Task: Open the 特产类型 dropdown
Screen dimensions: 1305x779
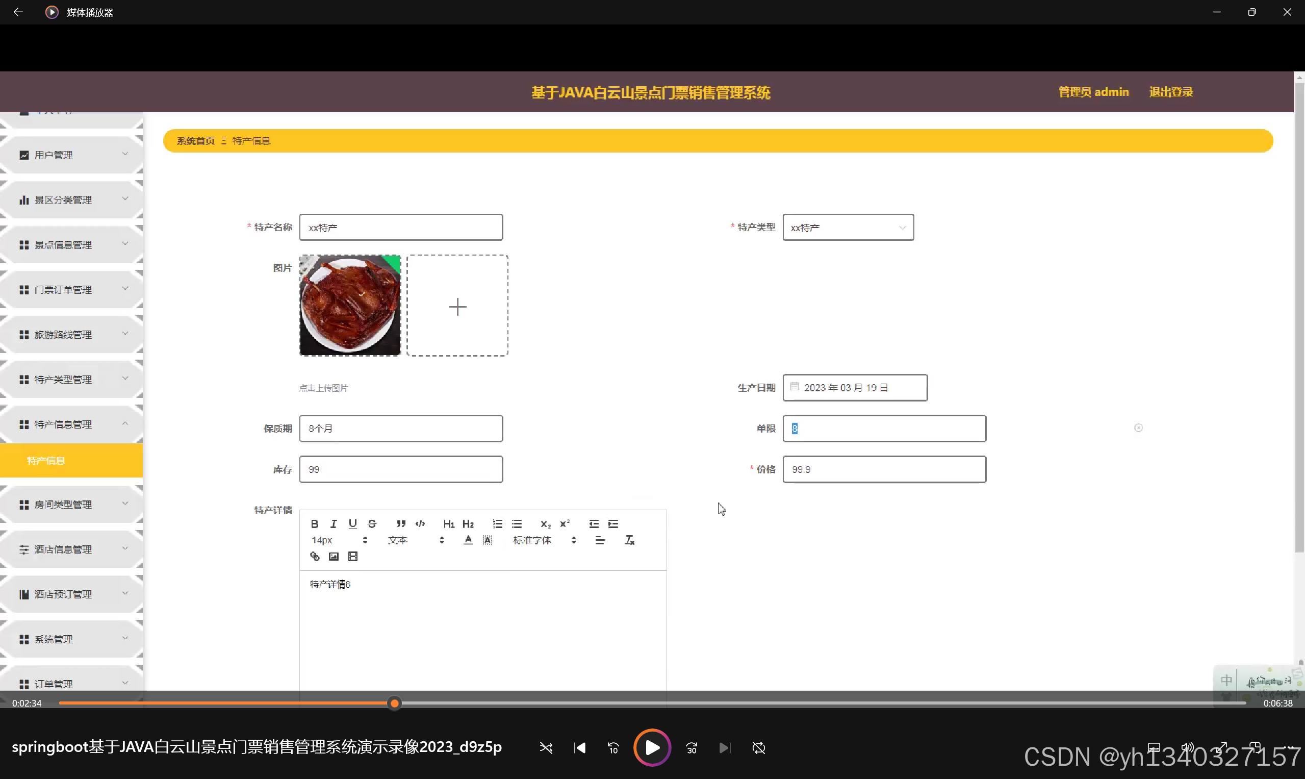Action: point(848,228)
